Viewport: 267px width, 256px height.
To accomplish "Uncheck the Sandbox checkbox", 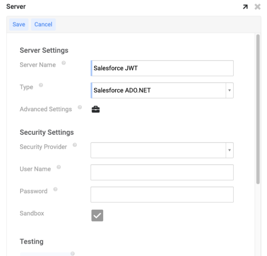I will pos(97,215).
